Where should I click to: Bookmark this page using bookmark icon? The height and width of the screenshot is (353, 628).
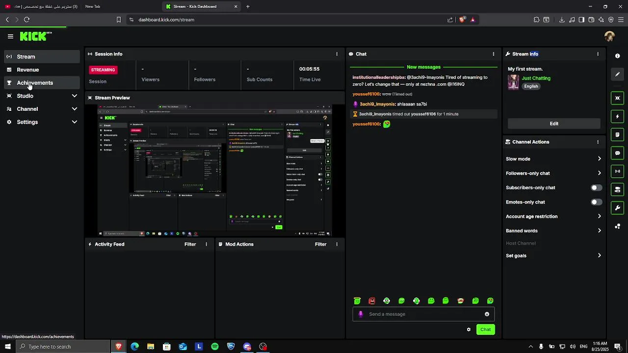(118, 20)
